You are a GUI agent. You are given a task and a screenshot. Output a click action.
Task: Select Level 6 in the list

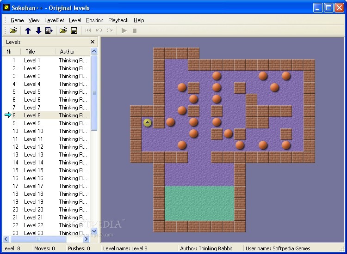[x=46, y=100]
